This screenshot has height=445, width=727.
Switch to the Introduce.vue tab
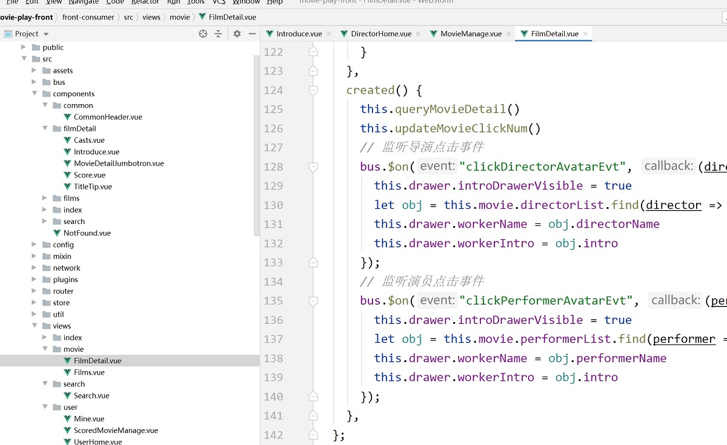coord(299,34)
